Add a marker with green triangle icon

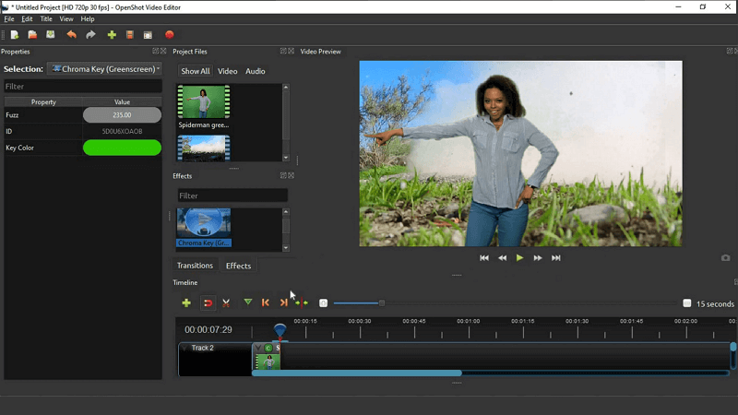coord(247,302)
